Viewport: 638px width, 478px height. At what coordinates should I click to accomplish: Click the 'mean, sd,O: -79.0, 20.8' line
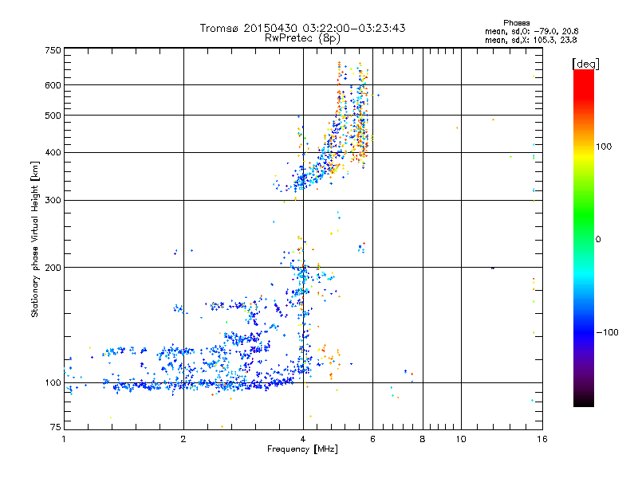coord(531,31)
